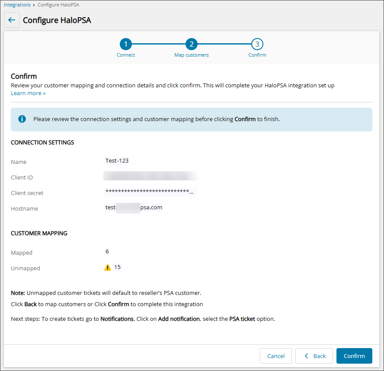Click the back arrow beside Configure HaloPSA
Image resolution: width=384 pixels, height=371 pixels.
(x=12, y=20)
